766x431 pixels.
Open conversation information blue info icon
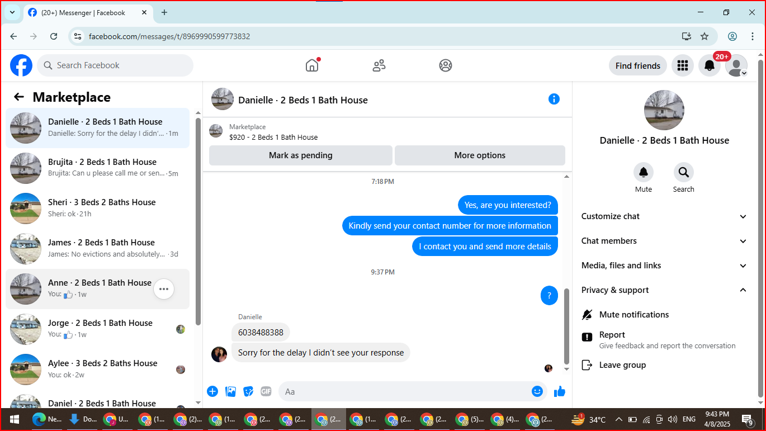click(x=554, y=99)
